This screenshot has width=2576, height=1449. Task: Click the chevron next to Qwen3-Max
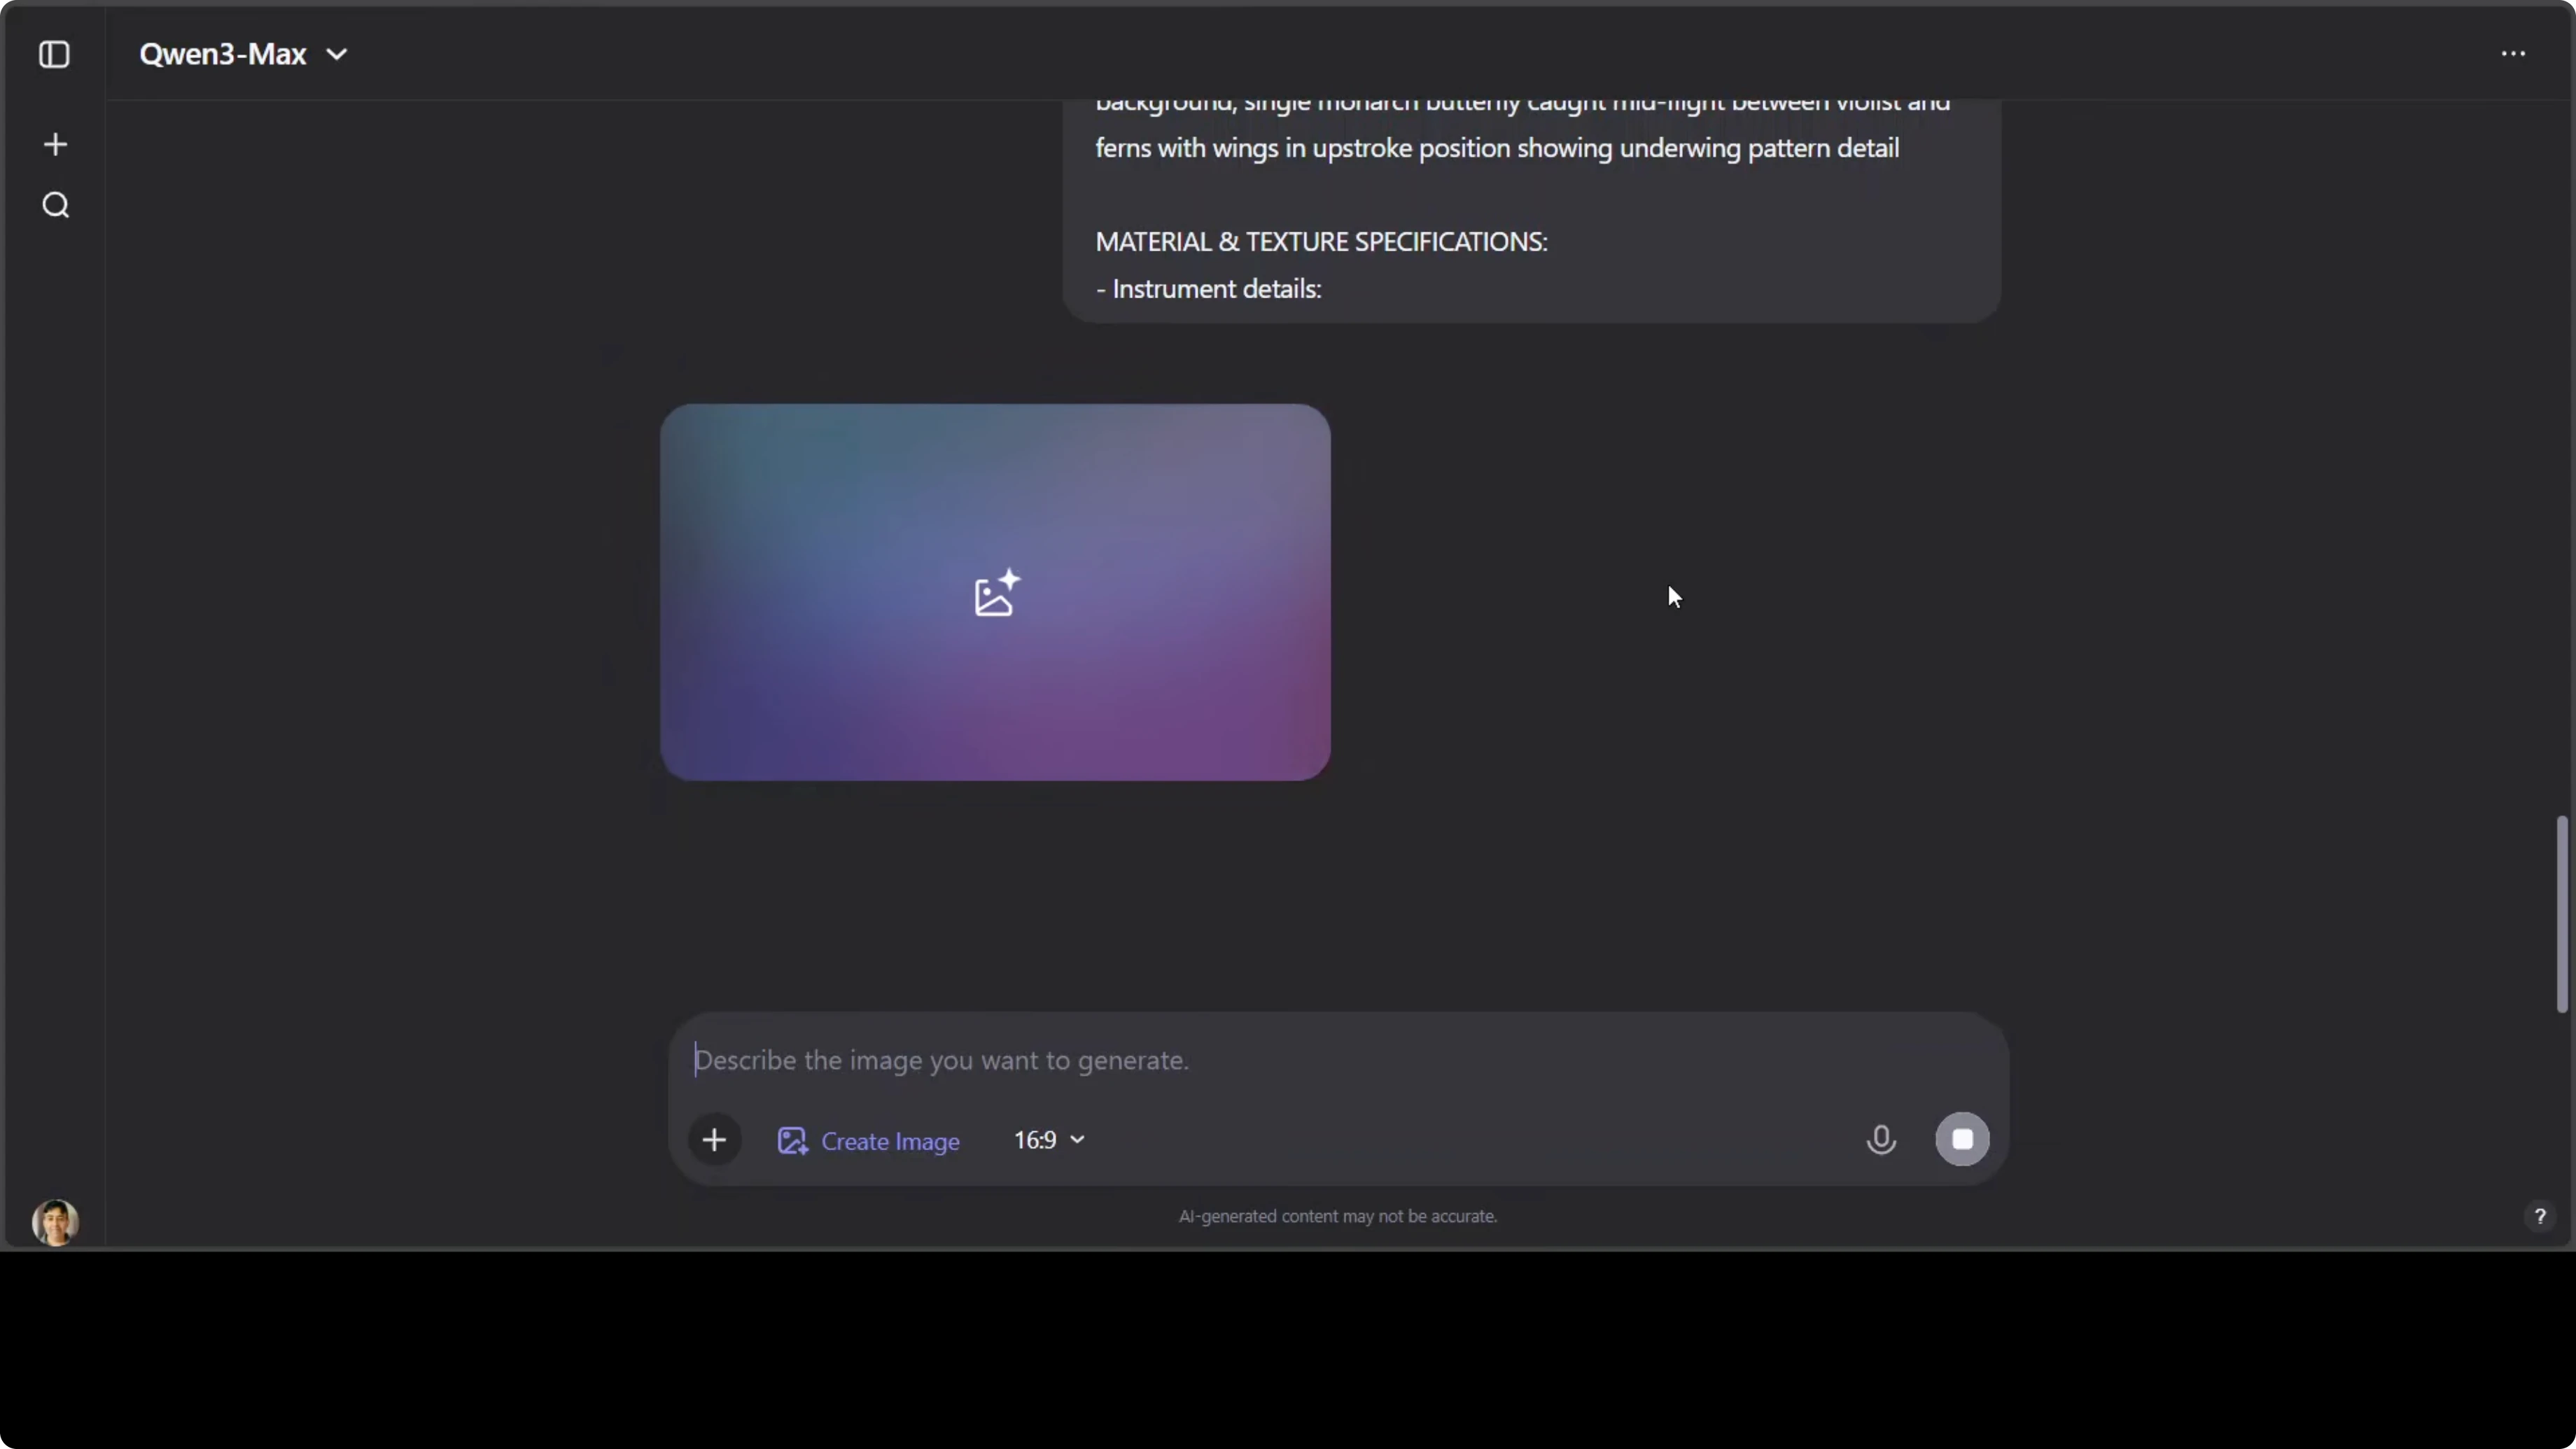337,54
